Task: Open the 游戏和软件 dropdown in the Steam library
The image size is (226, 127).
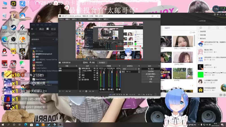Action: pos(43,39)
